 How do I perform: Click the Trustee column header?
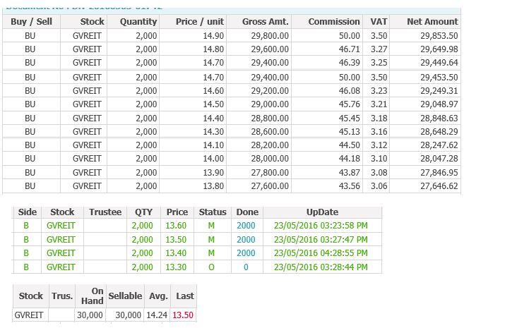(106, 212)
